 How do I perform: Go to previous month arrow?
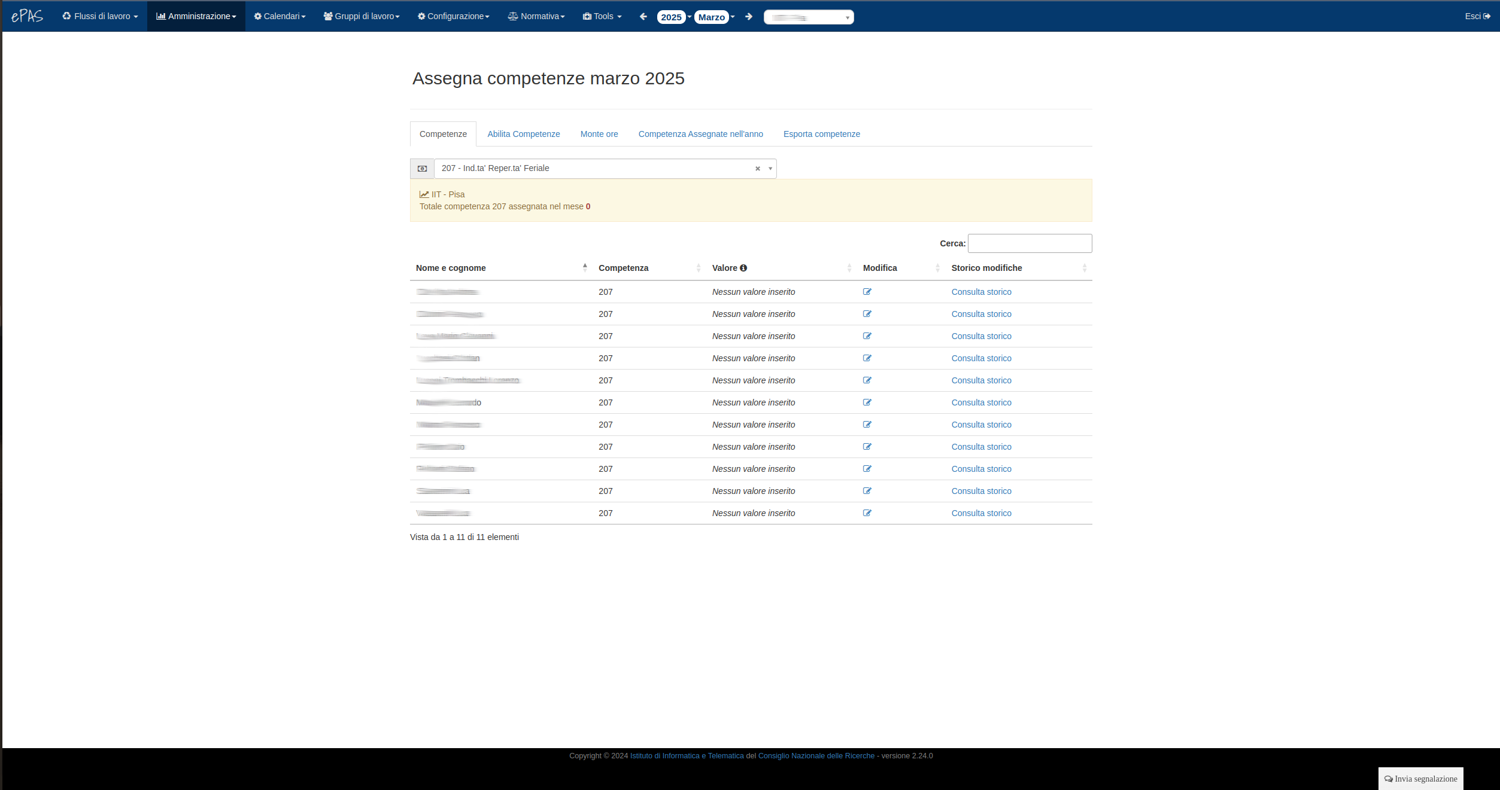[643, 17]
